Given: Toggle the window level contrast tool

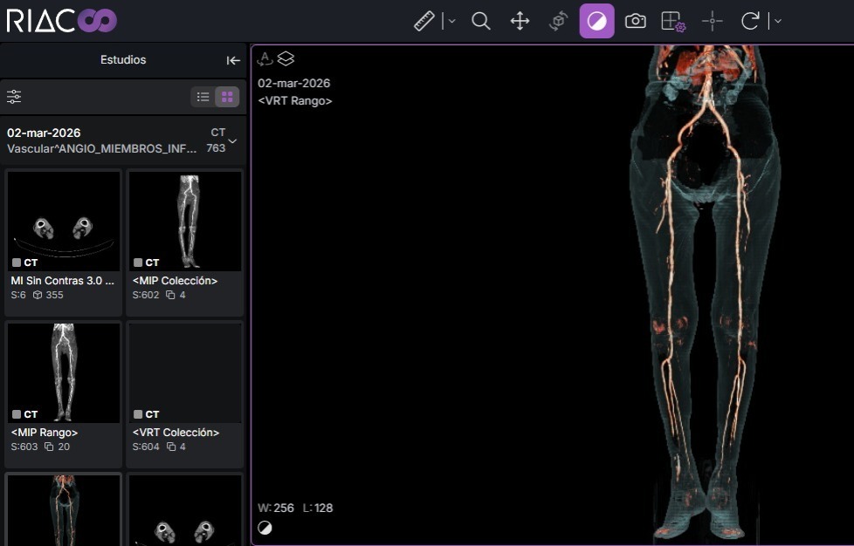Looking at the screenshot, I should coord(597,21).
